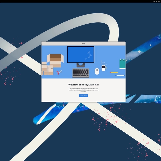Click the volume speaker icon in top bar

point(156,1)
